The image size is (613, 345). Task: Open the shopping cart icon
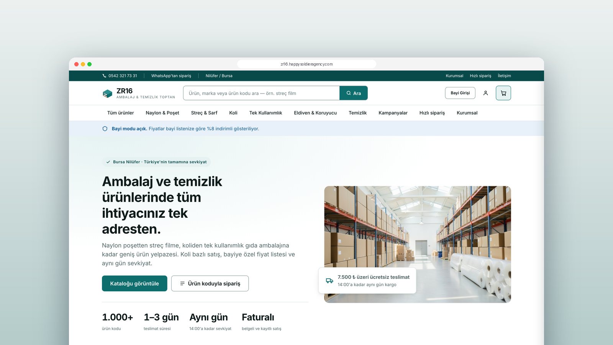[x=503, y=93]
